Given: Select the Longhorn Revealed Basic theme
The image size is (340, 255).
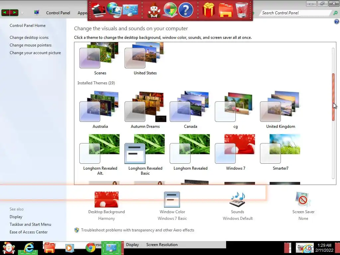Looking at the screenshot, I should pyautogui.click(x=145, y=155).
